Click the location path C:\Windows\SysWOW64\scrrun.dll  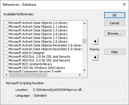point(57,90)
